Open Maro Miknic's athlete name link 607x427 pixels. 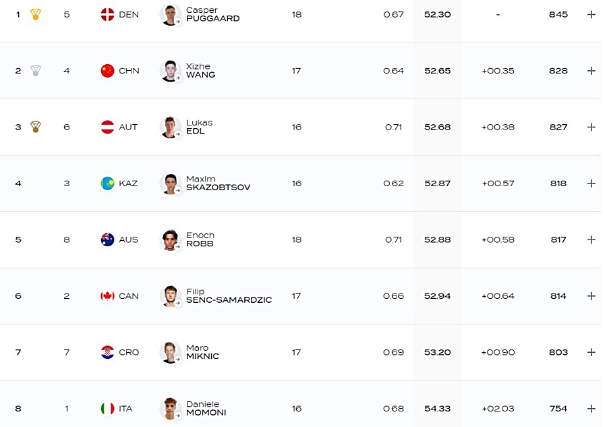tap(202, 352)
